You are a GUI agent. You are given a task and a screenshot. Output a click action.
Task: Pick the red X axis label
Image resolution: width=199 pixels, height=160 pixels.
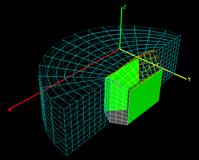coord(10,110)
